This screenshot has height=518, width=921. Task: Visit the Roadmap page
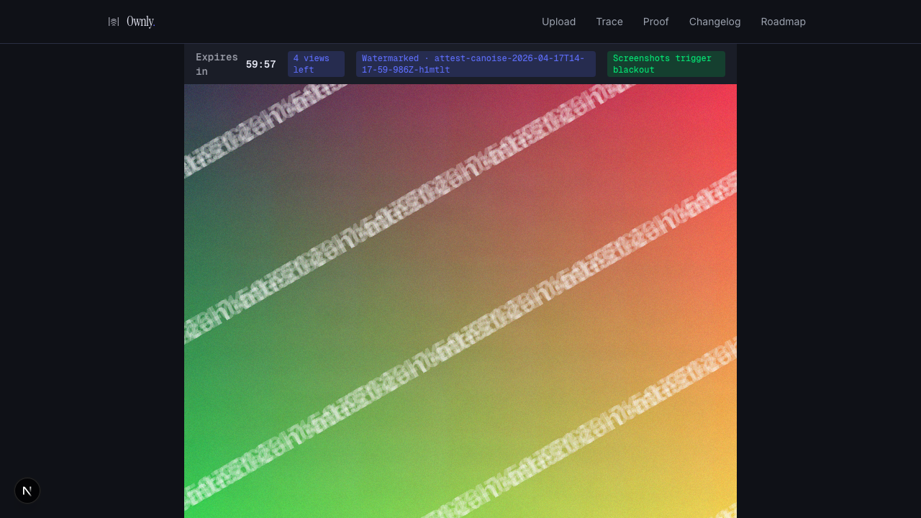point(783,22)
